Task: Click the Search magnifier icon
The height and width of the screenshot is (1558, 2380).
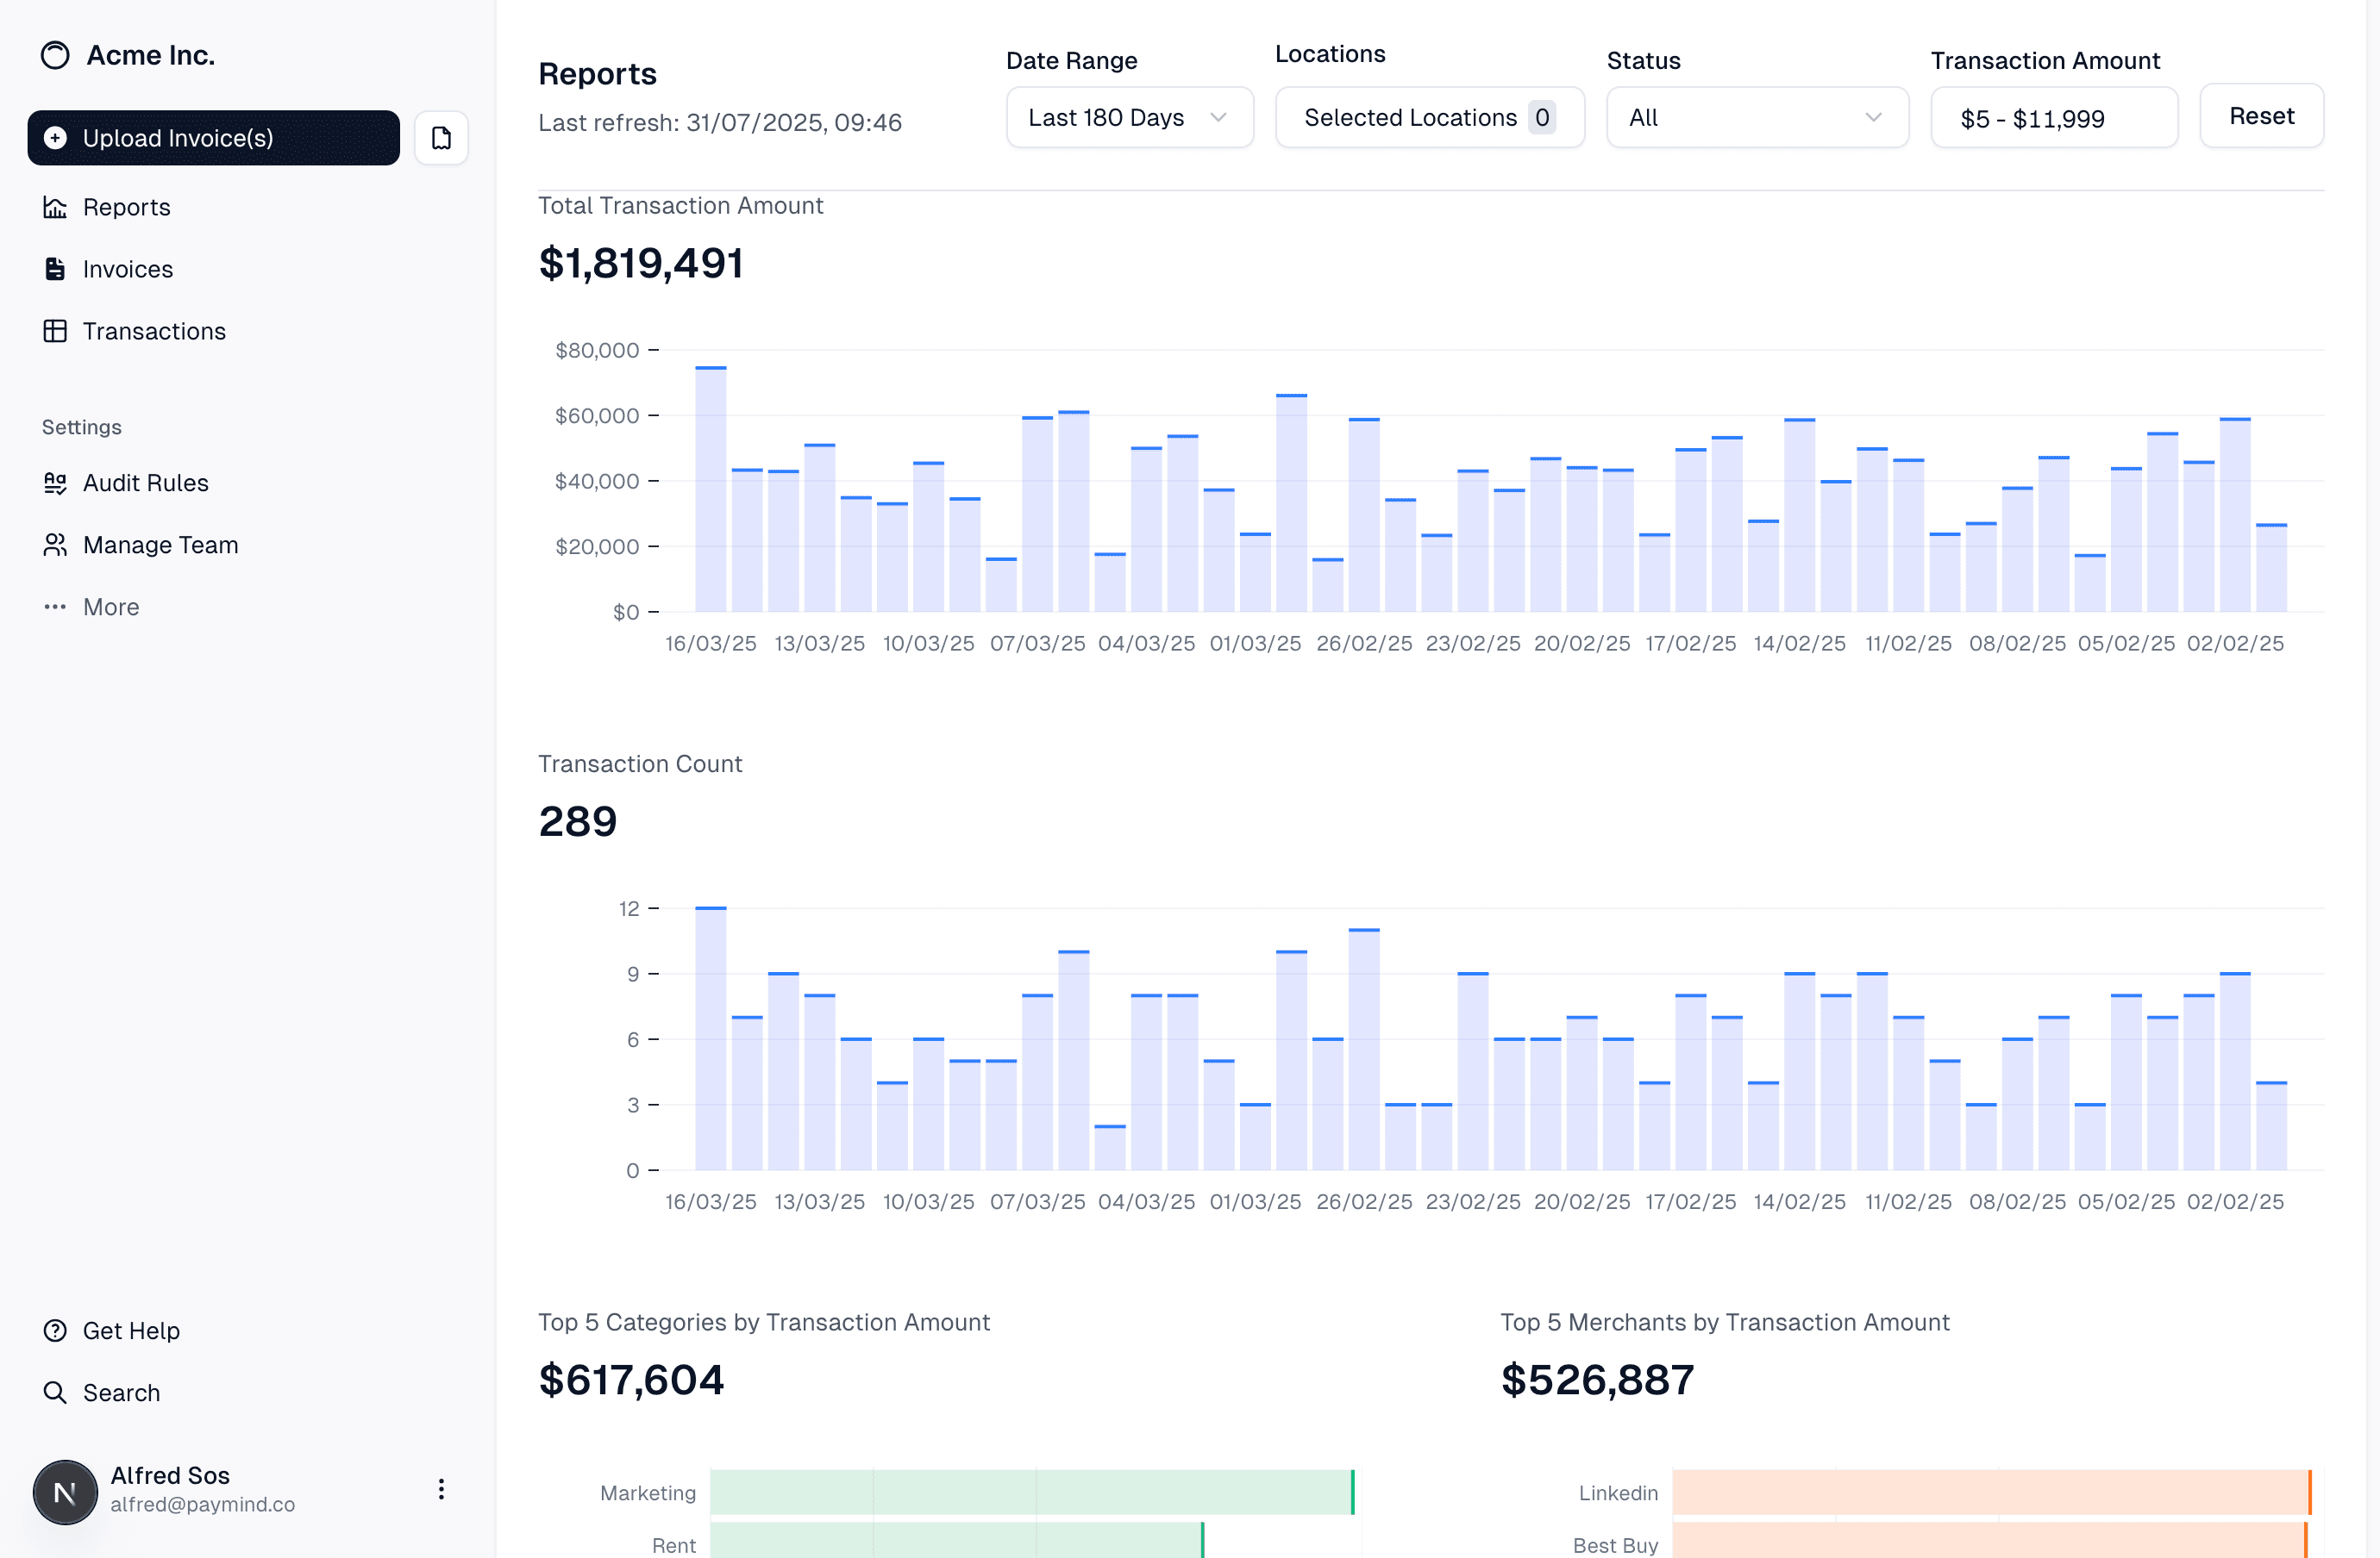Action: point(55,1392)
